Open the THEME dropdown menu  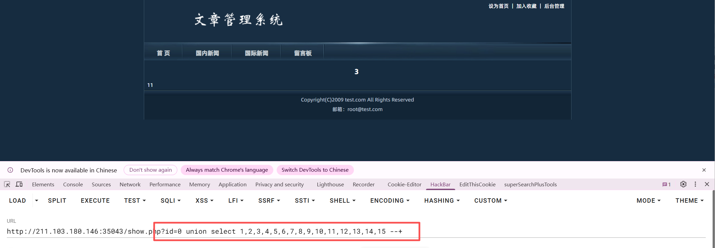[x=689, y=201]
